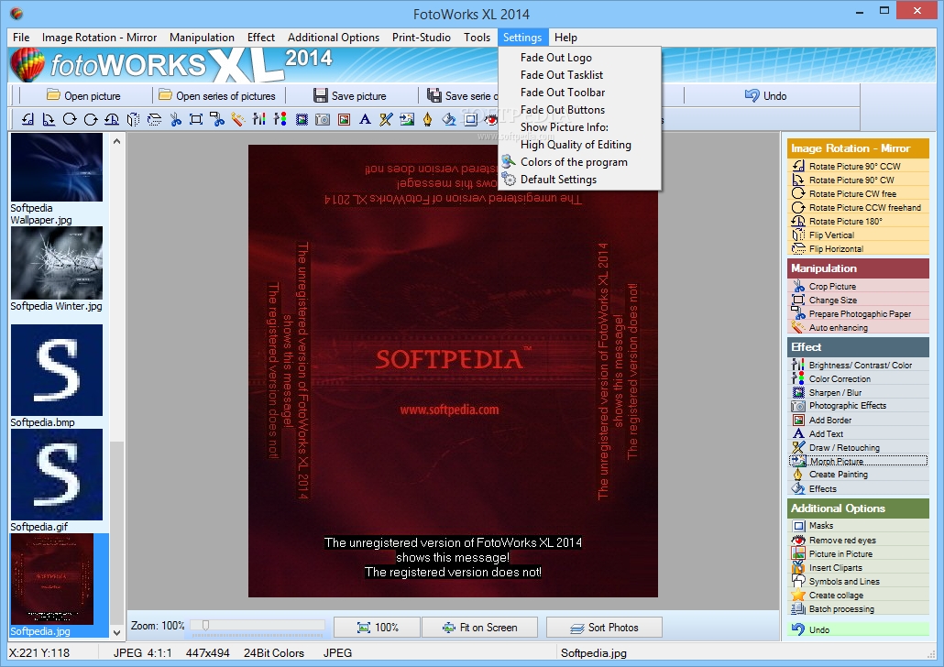This screenshot has height=667, width=944.
Task: Click toolbar Prepare Photographic Paper icon
Action: [217, 119]
